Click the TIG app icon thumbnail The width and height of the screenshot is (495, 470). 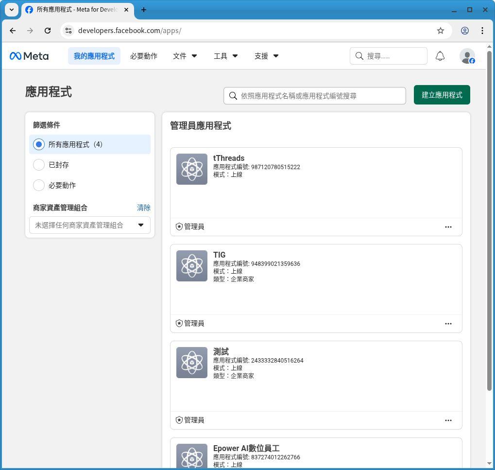191,266
